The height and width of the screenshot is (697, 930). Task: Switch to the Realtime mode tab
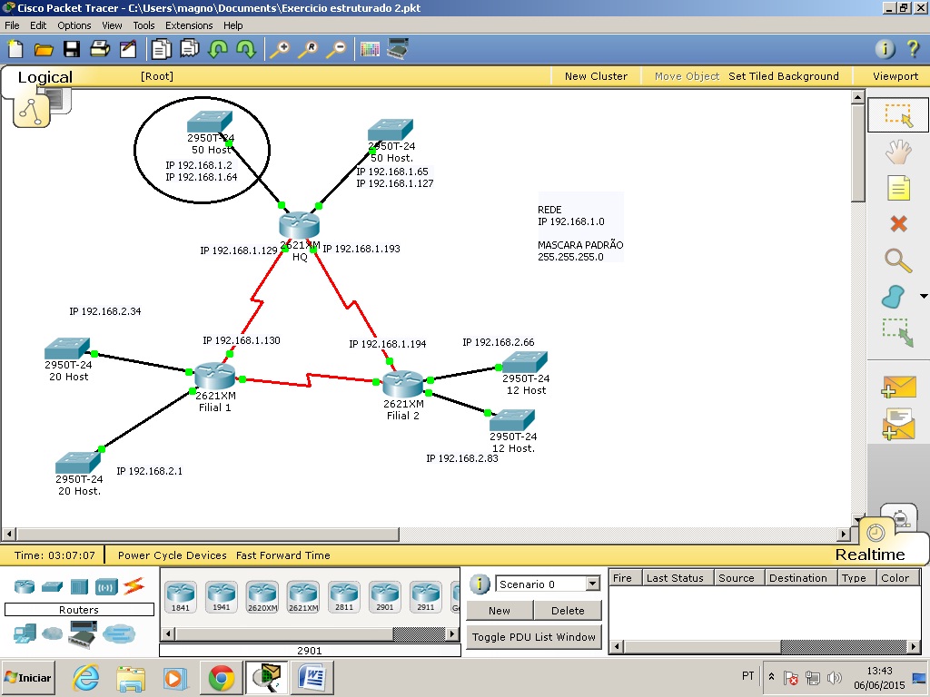pos(870,555)
